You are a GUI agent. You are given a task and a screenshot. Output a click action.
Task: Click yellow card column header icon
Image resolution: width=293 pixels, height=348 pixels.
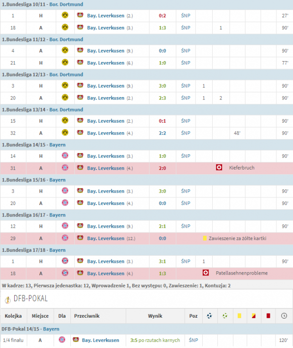click(240, 316)
